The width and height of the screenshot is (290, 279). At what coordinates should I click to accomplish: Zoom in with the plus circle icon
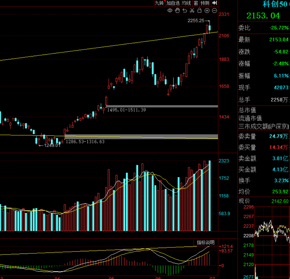pyautogui.click(x=207, y=11)
